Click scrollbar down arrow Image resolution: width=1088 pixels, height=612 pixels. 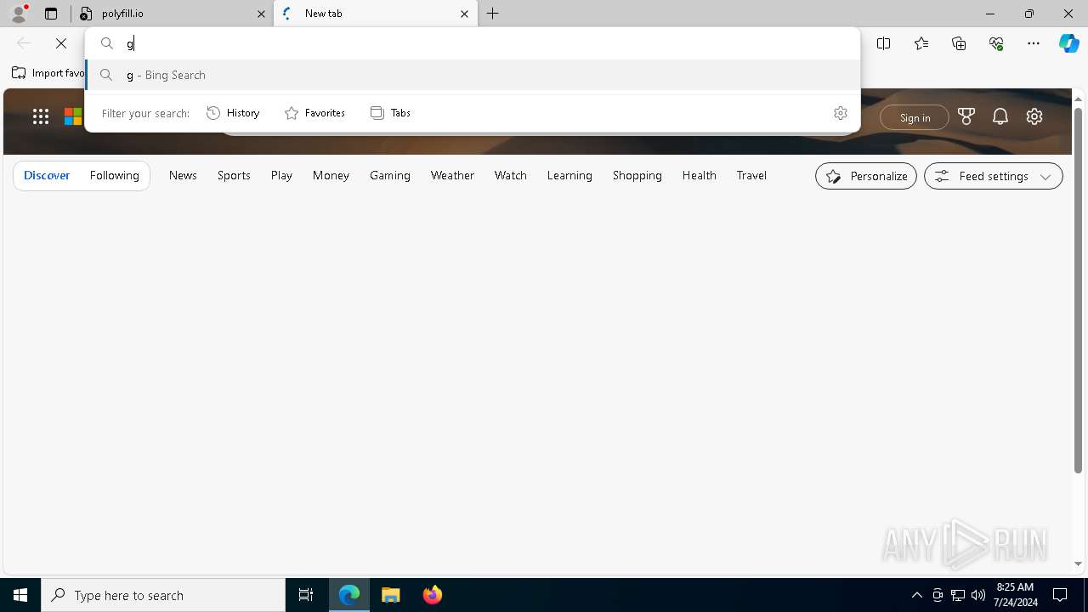coord(1078,564)
